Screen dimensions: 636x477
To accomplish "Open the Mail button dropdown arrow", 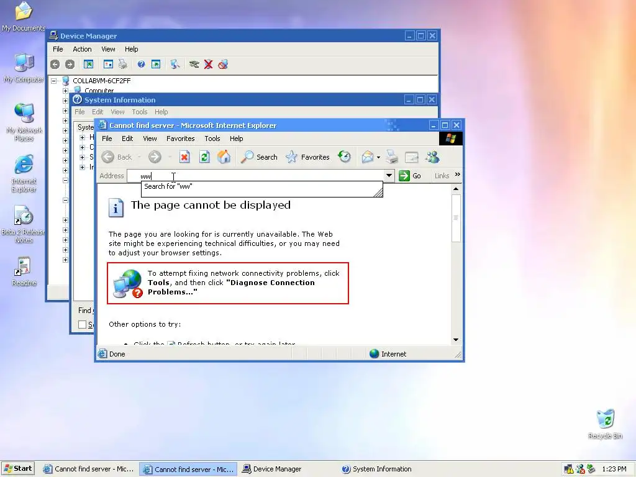I will [378, 157].
